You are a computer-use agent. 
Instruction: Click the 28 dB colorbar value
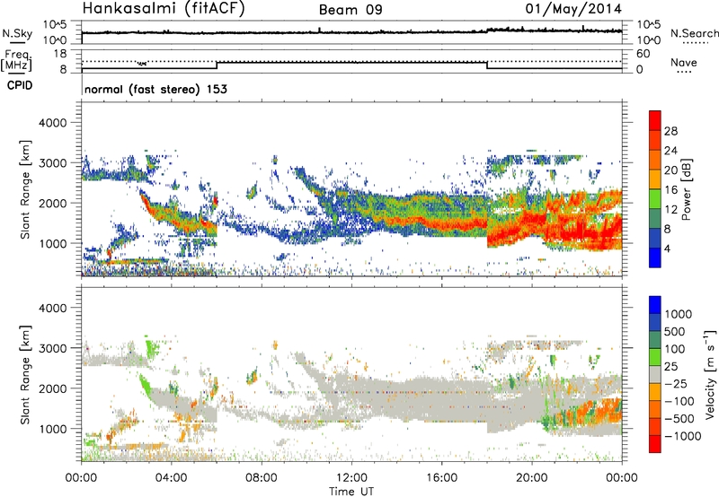[x=670, y=131]
